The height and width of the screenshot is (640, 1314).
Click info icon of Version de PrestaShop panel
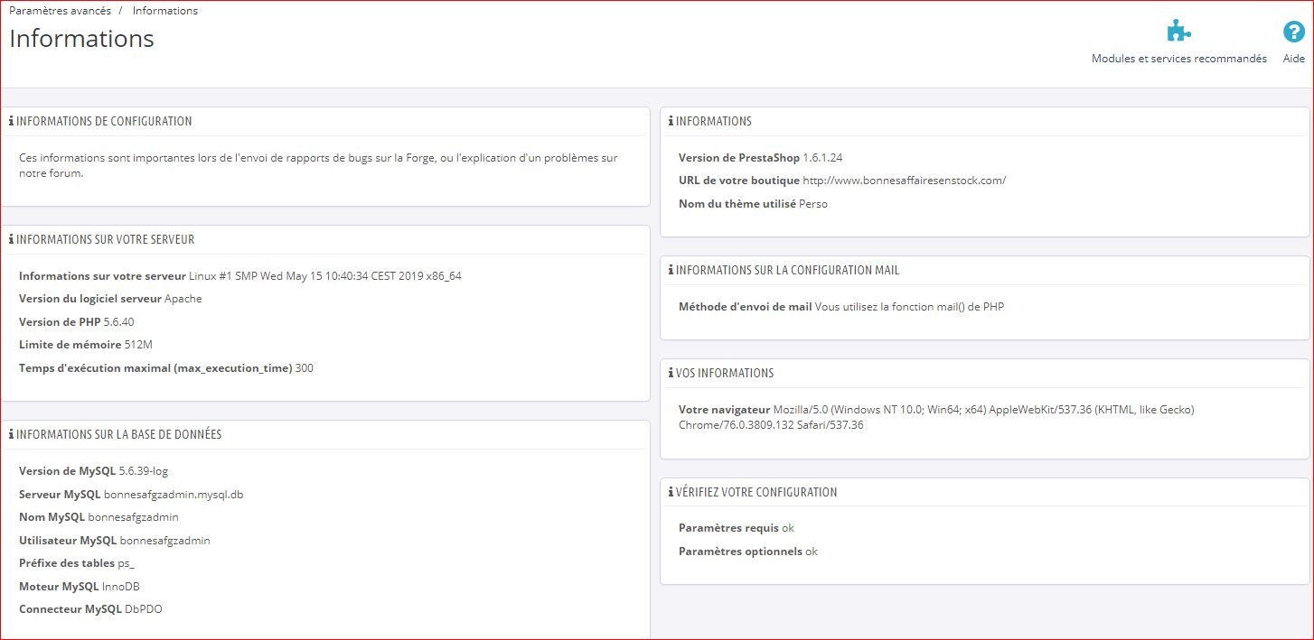tap(671, 121)
